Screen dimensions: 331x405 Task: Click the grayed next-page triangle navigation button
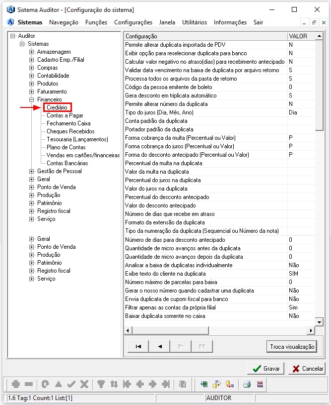coord(181,346)
